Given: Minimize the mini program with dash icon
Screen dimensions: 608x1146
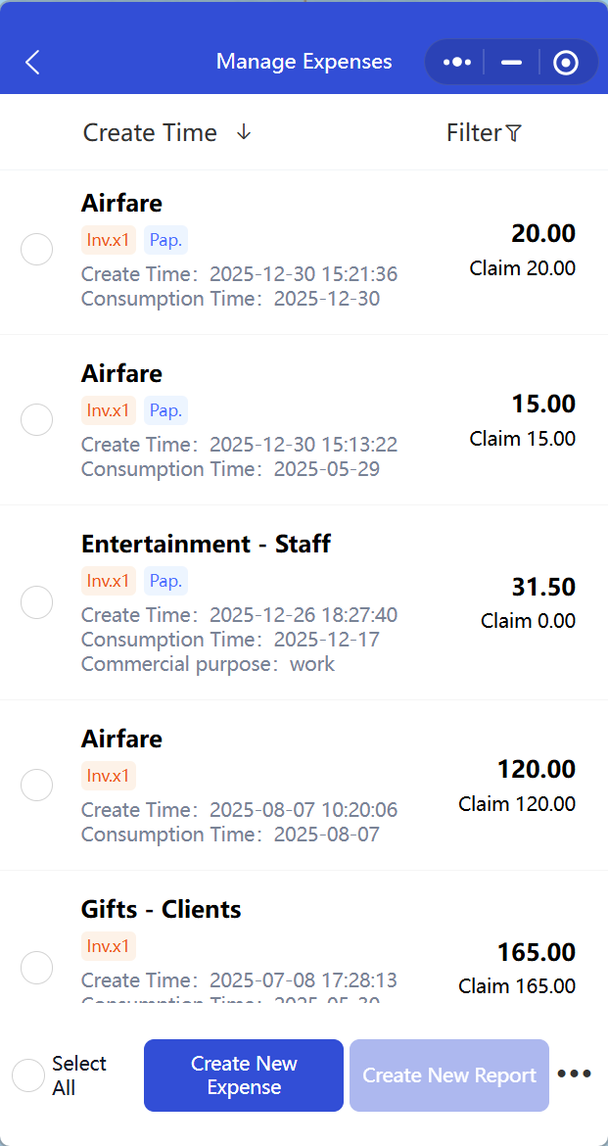Looking at the screenshot, I should point(511,63).
